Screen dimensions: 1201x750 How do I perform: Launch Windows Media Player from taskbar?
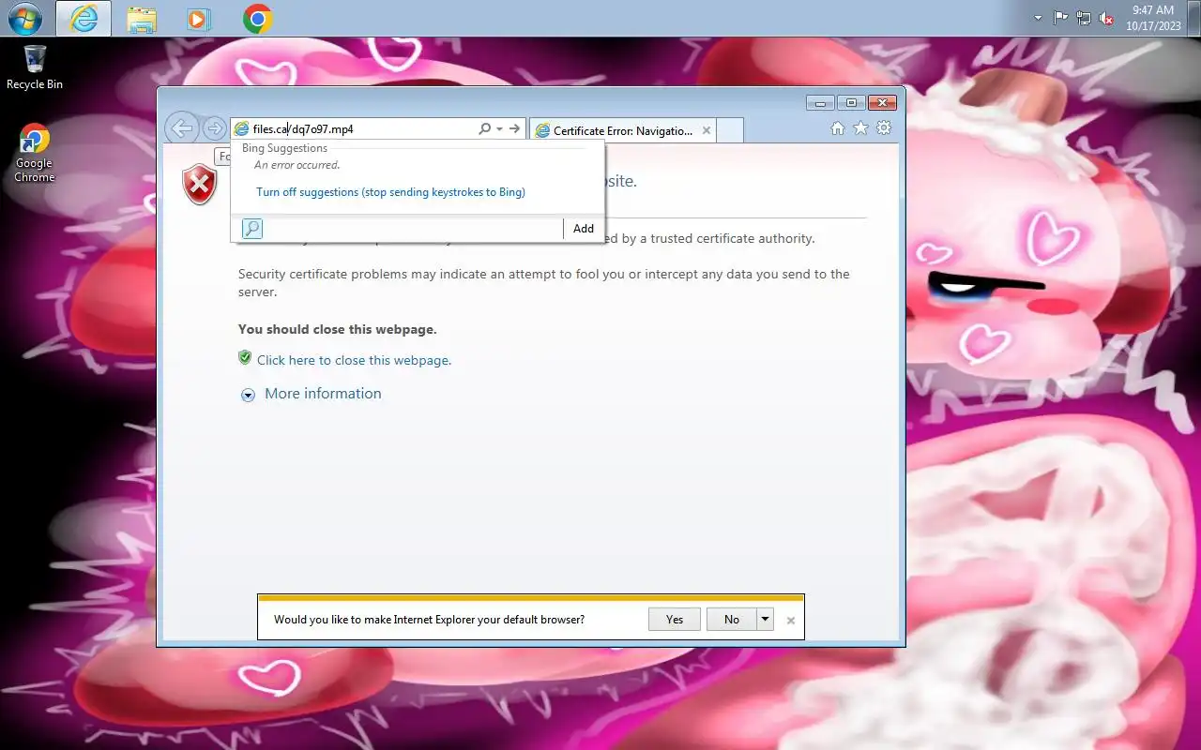coord(199,19)
